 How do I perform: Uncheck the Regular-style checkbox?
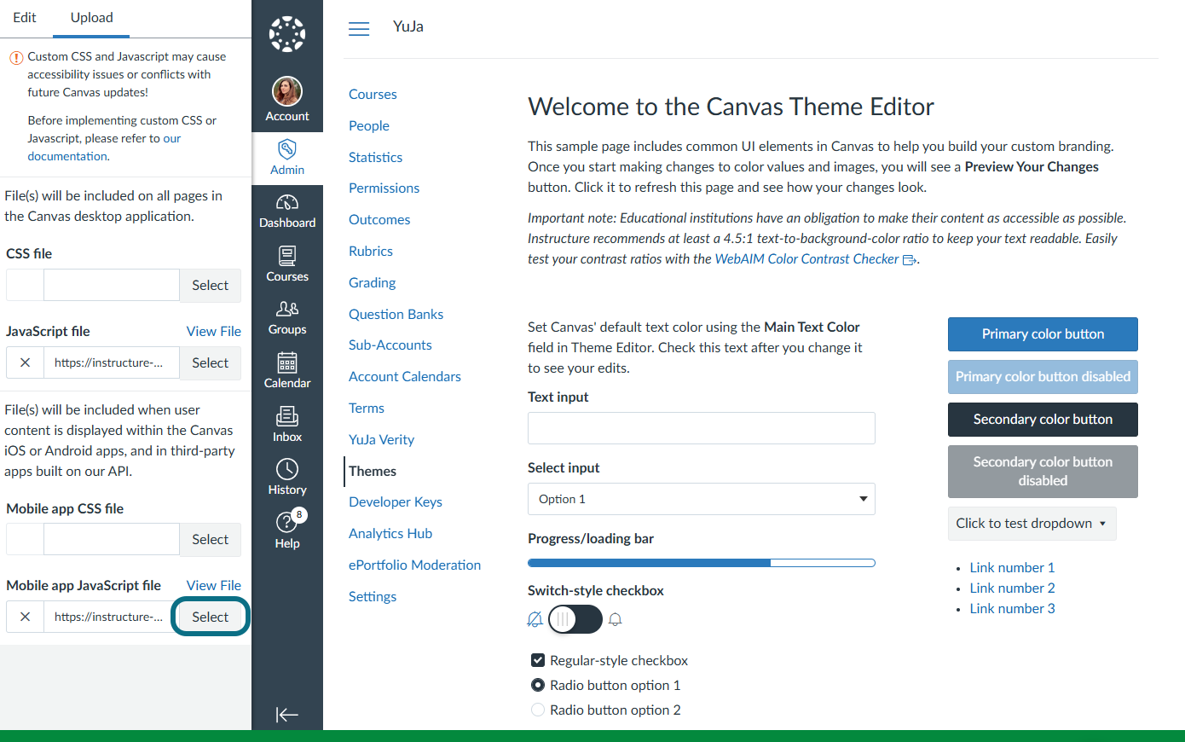pos(538,660)
